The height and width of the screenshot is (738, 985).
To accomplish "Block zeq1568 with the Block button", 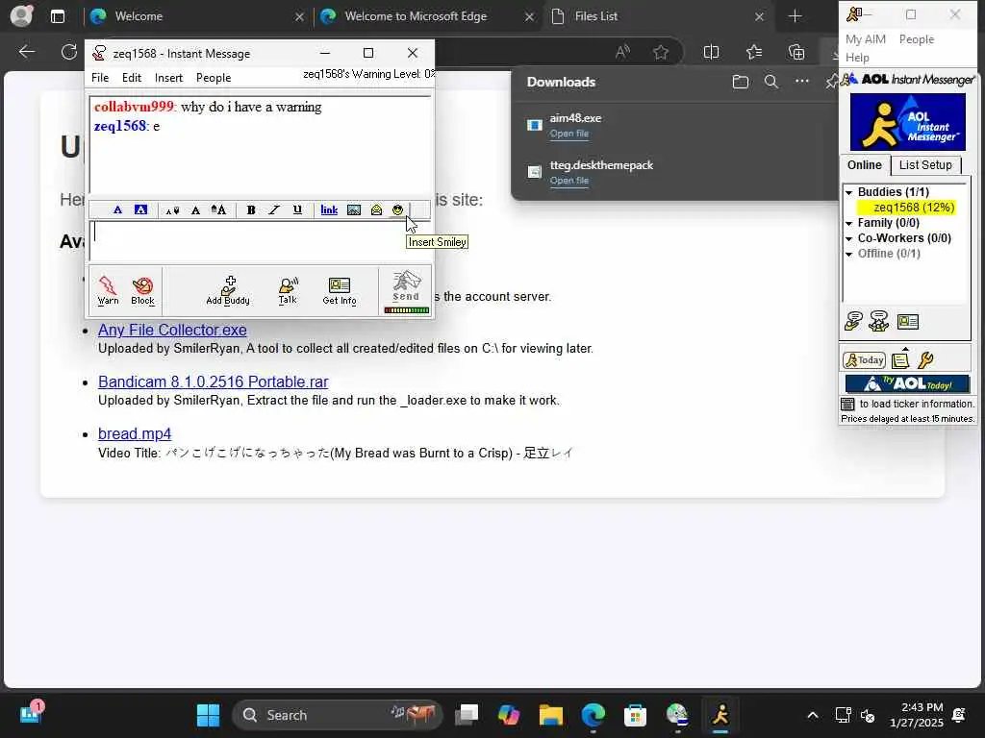I will 142,290.
